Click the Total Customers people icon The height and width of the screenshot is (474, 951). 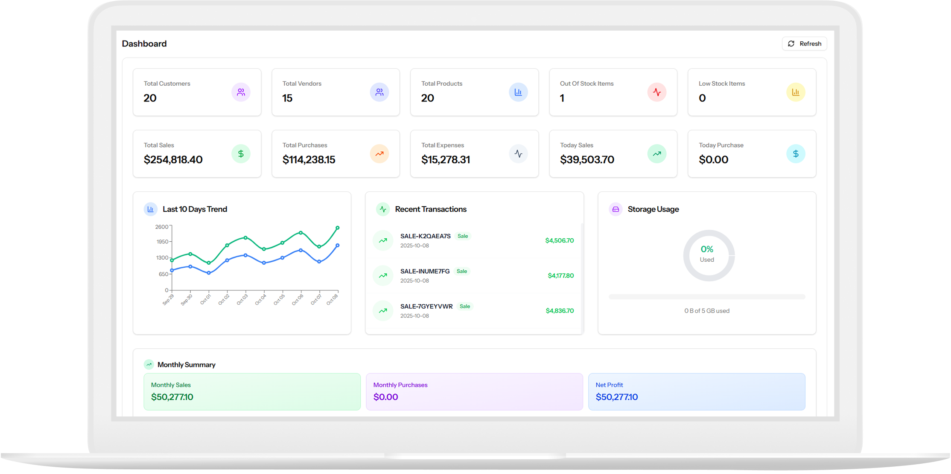click(x=241, y=92)
